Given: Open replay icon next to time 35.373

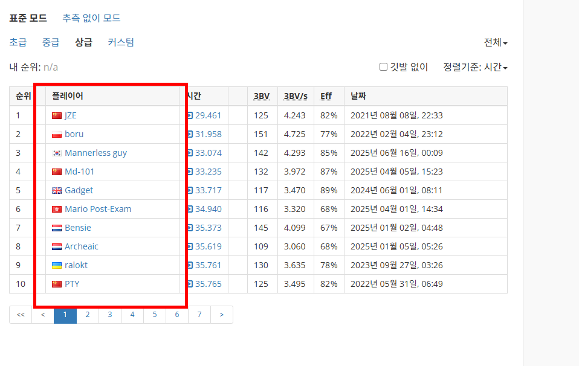Looking at the screenshot, I should (190, 228).
